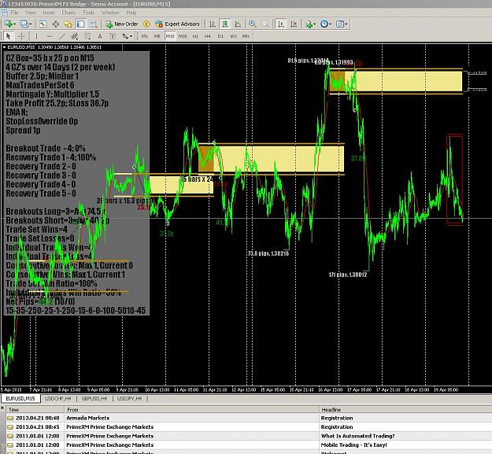Switch to the USDJPY,H4 chart tab
Image resolution: width=492 pixels, height=454 pixels.
click(129, 398)
